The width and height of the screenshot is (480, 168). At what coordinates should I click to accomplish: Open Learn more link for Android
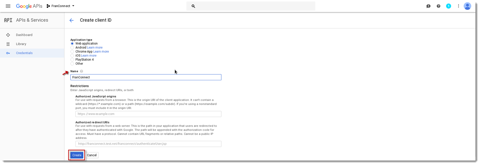coord(95,48)
